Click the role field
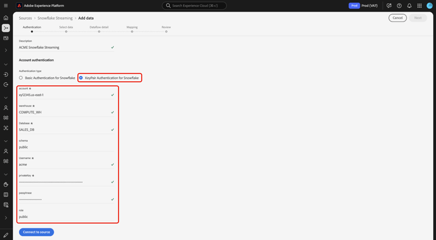The height and width of the screenshot is (240, 436). 66,217
